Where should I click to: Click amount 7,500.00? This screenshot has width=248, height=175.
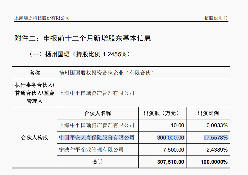pos(174,150)
